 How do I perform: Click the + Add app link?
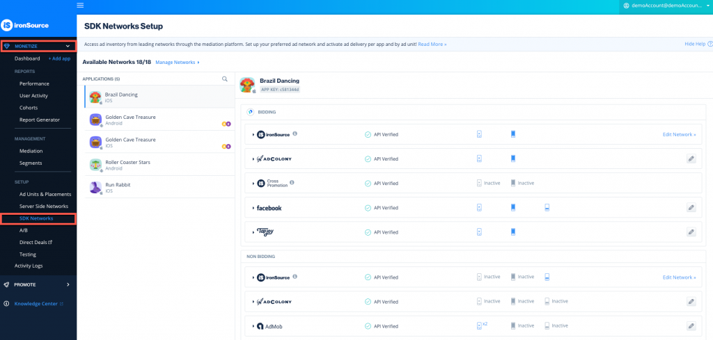(x=60, y=58)
